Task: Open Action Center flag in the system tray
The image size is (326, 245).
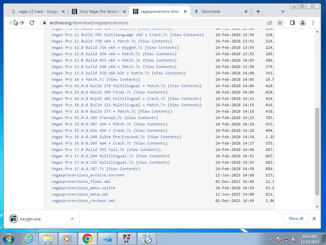Action: (x=278, y=239)
